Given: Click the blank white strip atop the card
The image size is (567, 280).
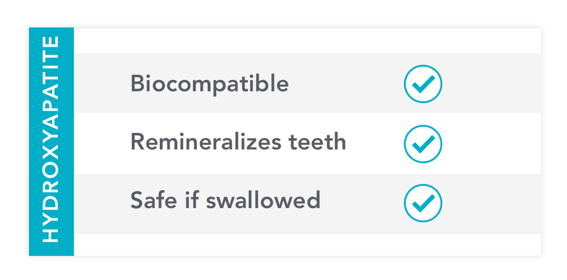Looking at the screenshot, I should [306, 41].
